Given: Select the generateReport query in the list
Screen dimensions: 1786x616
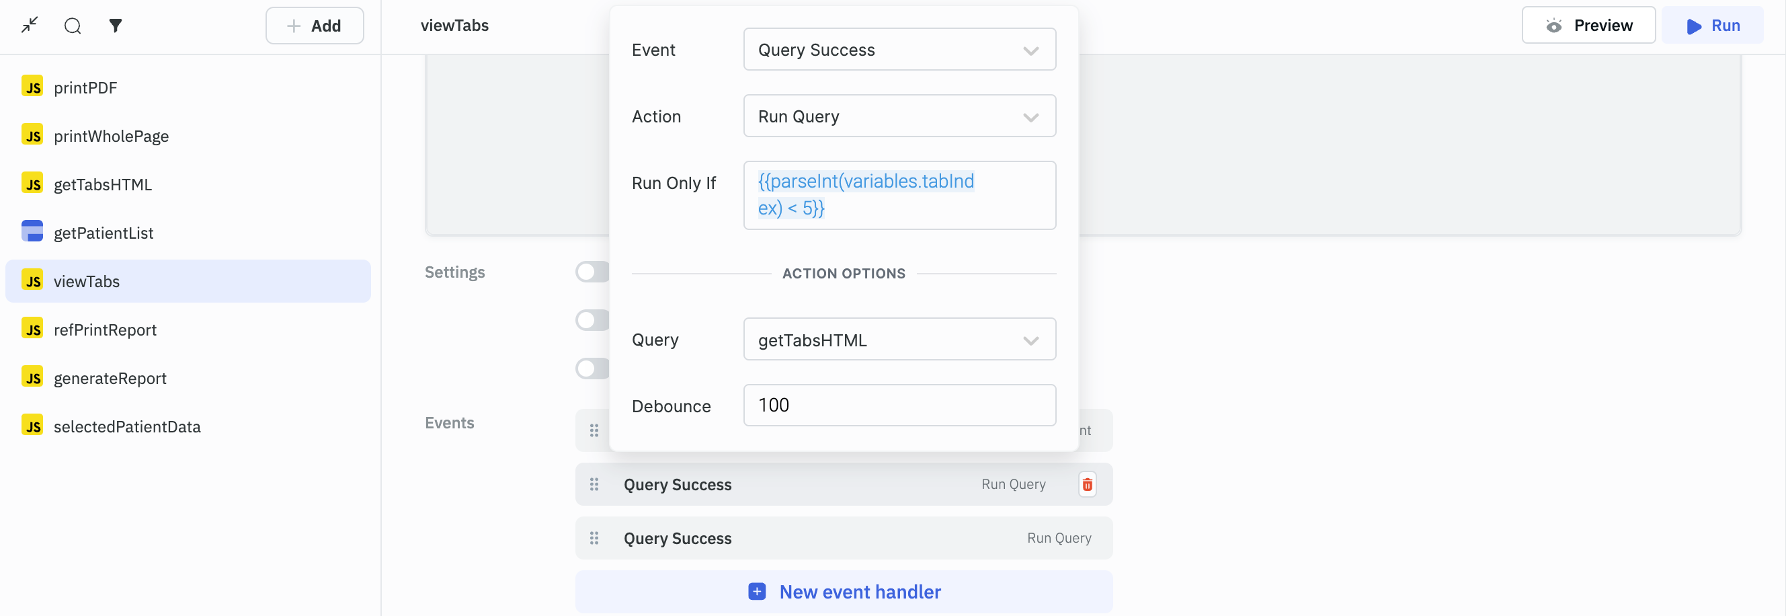Looking at the screenshot, I should point(110,378).
